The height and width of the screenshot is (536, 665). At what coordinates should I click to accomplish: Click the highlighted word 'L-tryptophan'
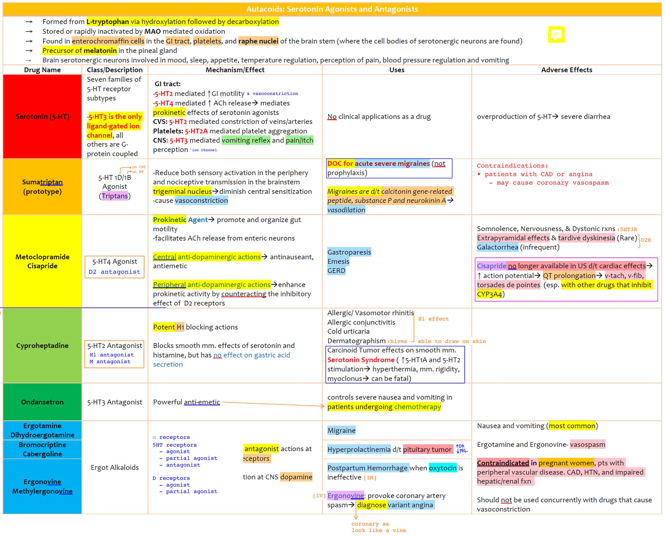[x=107, y=22]
